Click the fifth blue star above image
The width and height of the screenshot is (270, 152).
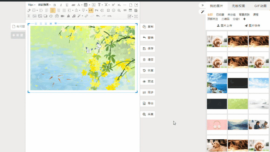[x=56, y=23]
